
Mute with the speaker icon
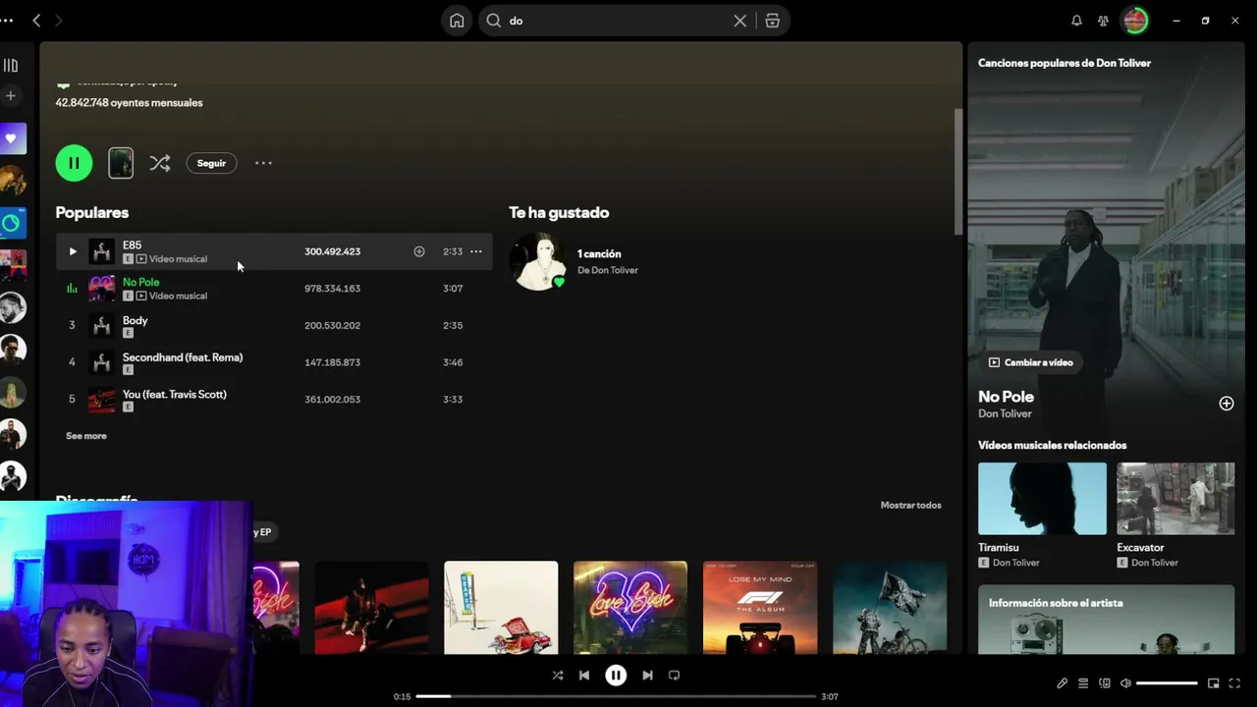(x=1125, y=683)
